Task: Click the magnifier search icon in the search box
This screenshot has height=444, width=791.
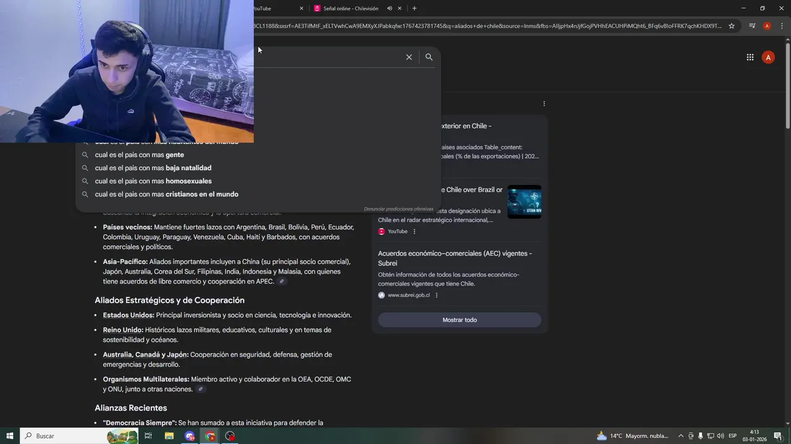Action: click(x=429, y=57)
